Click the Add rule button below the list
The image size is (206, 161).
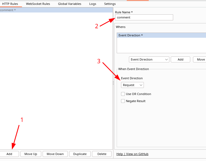9,154
